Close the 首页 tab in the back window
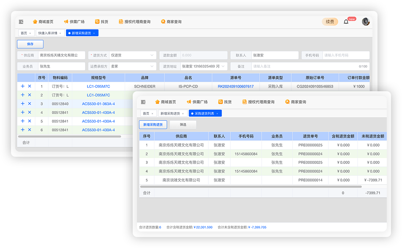 (30, 33)
